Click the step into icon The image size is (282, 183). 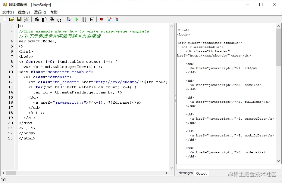[x=117, y=19]
